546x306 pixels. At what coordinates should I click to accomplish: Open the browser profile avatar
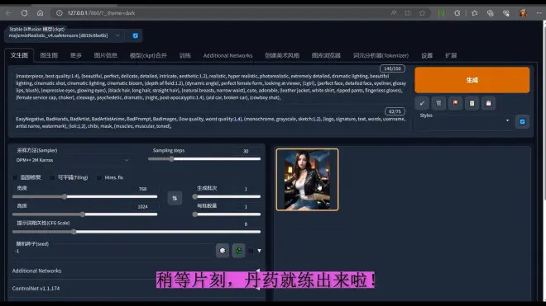[x=523, y=13]
